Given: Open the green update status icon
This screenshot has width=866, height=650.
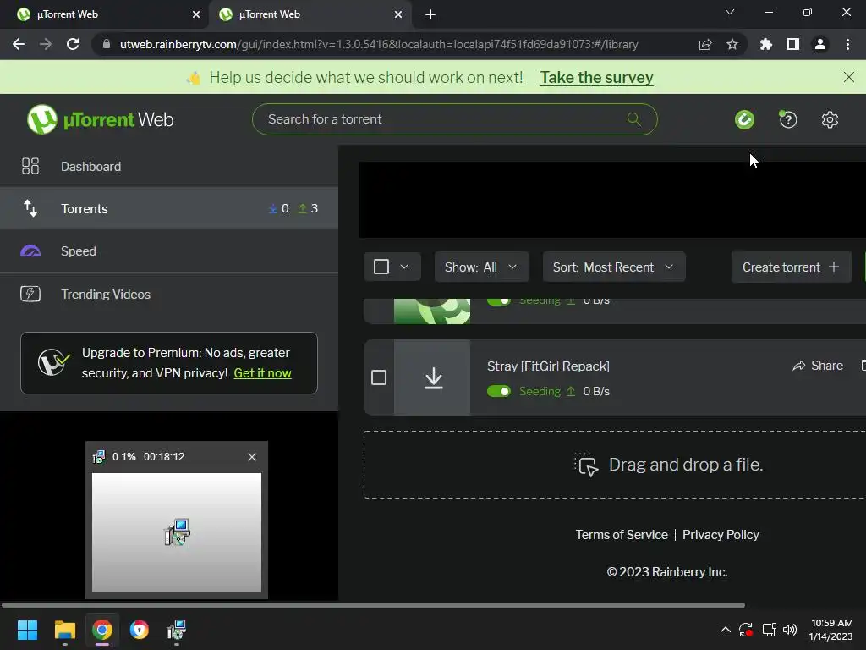Looking at the screenshot, I should tap(744, 119).
